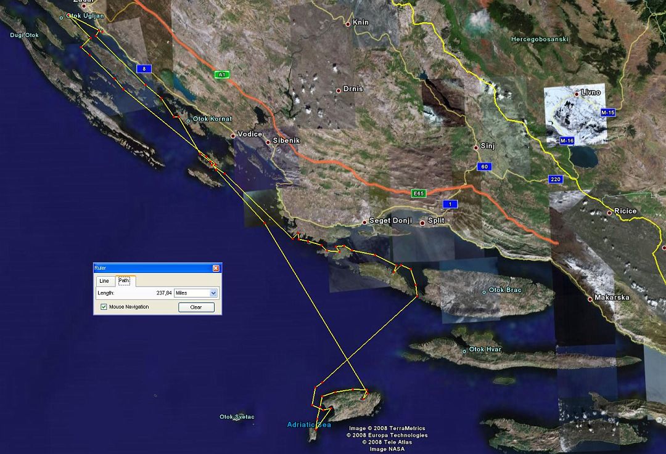Select the Otok Hvar island marker
Viewport: 666px width, 454px height.
[x=464, y=351]
